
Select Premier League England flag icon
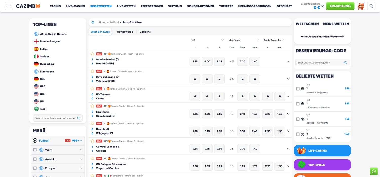(36, 41)
